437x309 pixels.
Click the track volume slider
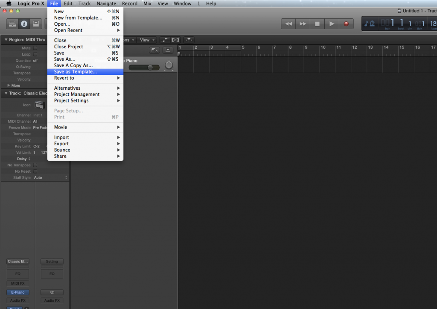click(144, 67)
